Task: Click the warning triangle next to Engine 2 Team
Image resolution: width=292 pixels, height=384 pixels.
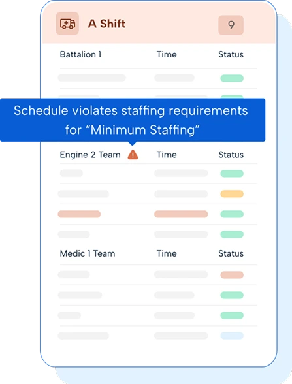Action: click(133, 155)
